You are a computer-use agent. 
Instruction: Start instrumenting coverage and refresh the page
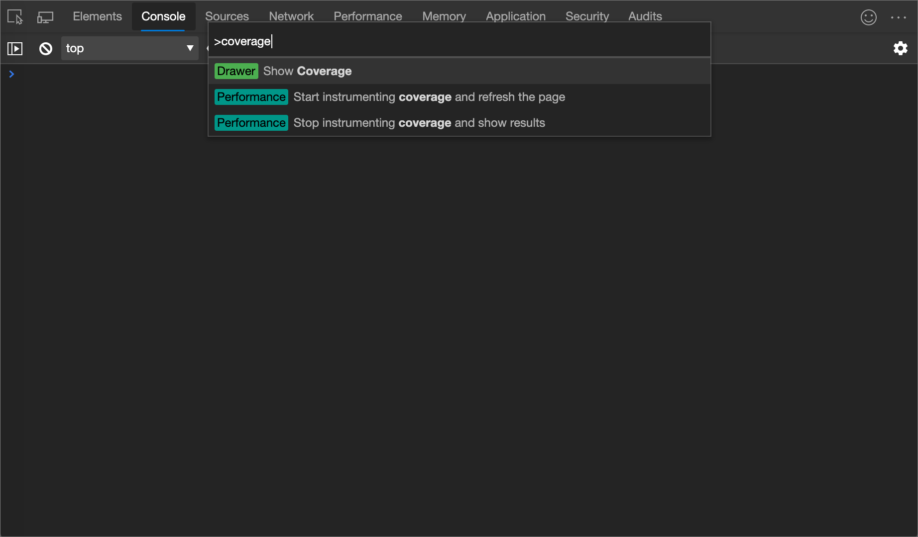(x=429, y=97)
